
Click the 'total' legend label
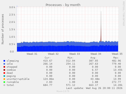coord(10,85)
